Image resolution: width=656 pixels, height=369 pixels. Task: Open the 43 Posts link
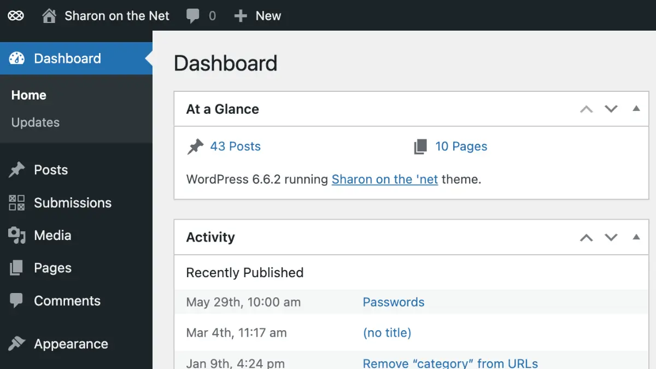pyautogui.click(x=235, y=146)
